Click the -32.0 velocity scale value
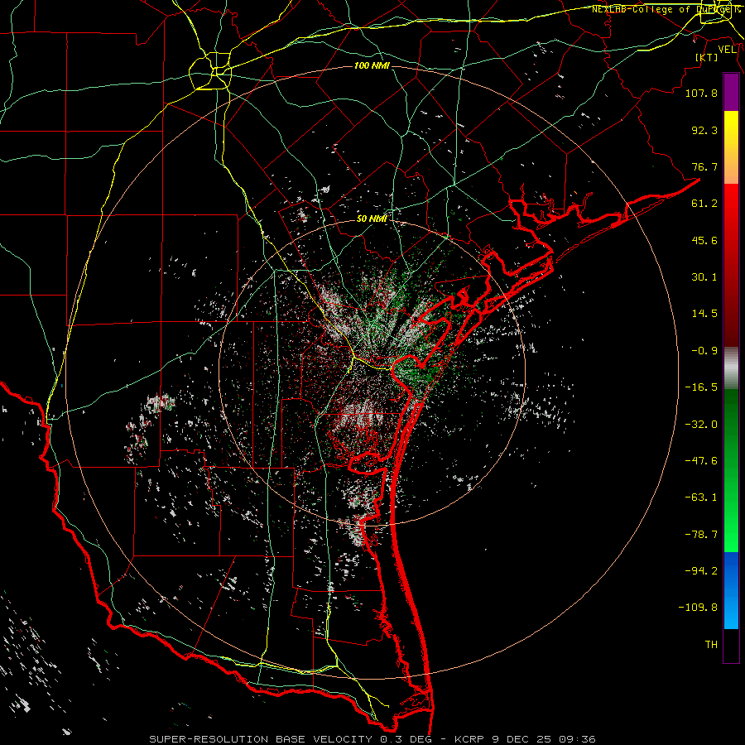This screenshot has height=745, width=745. tap(701, 425)
